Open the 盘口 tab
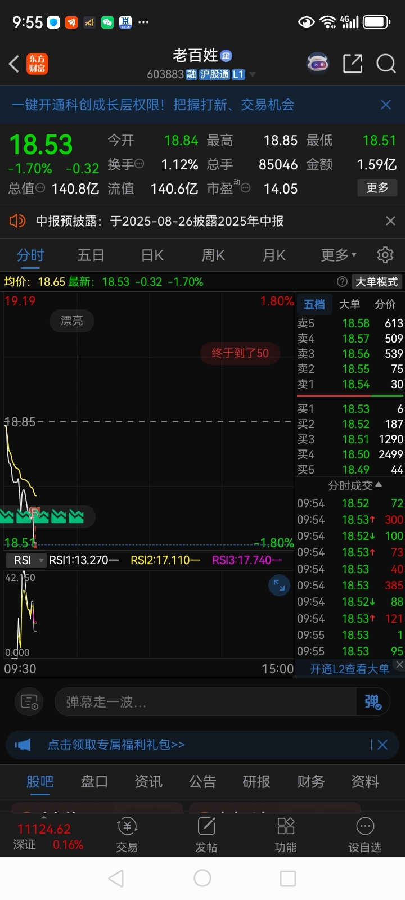Image resolution: width=405 pixels, height=900 pixels. pos(94,781)
